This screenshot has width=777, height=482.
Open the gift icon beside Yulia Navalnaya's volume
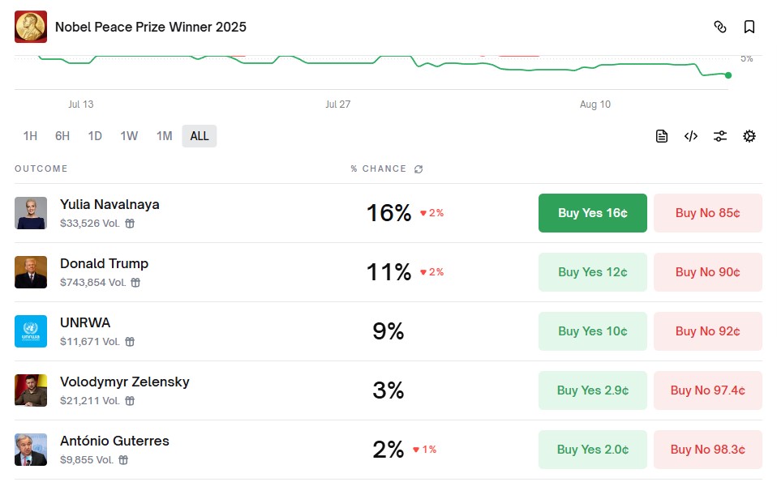tap(130, 224)
